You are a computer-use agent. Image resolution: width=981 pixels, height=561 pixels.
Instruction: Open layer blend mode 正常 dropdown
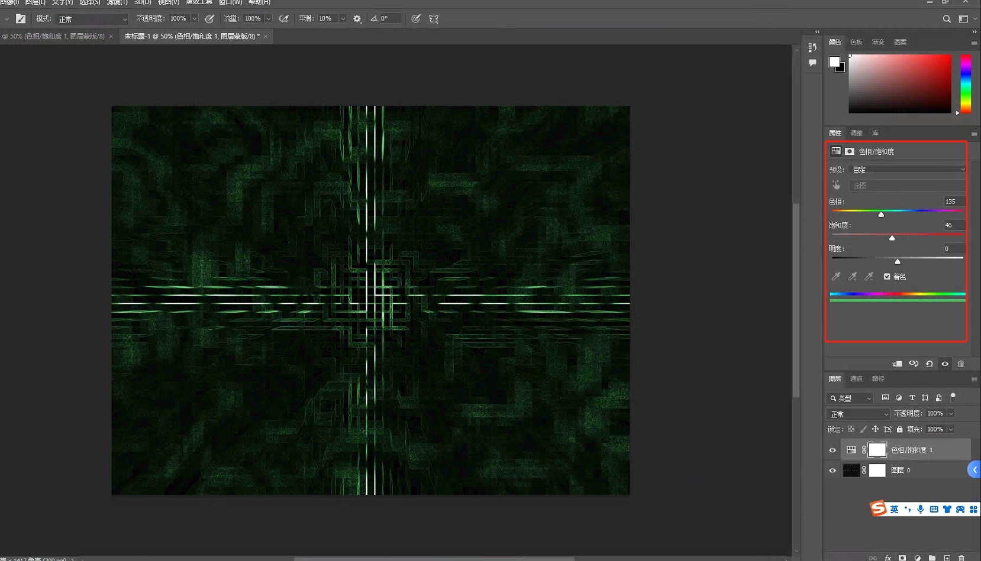tap(858, 414)
